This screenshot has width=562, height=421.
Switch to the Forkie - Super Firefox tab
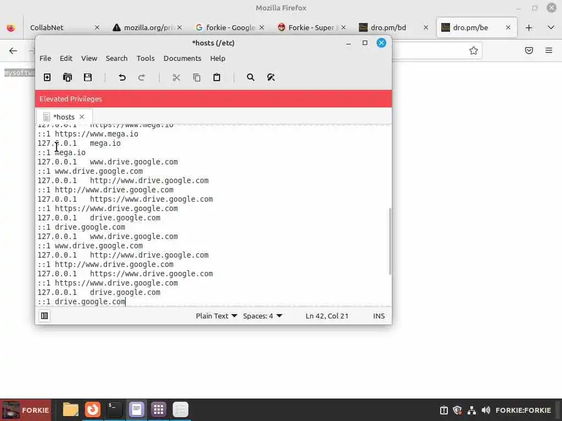[x=312, y=27]
